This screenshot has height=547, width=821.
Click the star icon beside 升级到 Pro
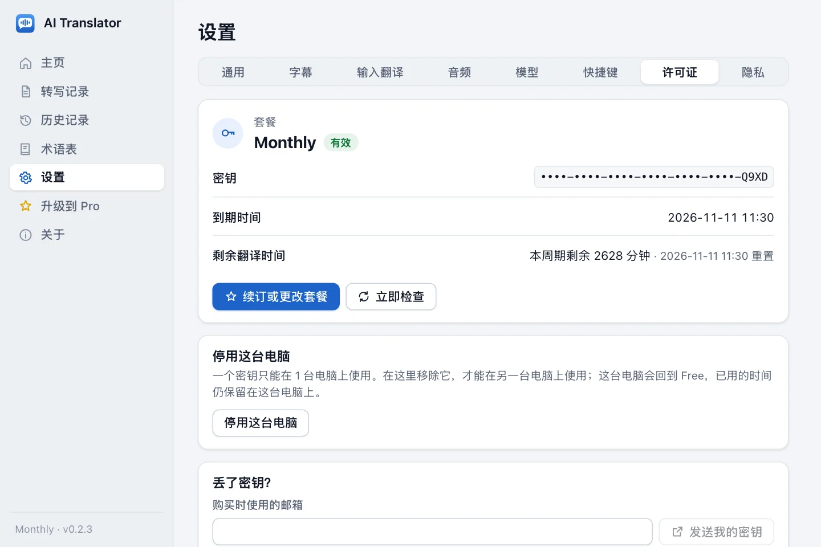(26, 206)
